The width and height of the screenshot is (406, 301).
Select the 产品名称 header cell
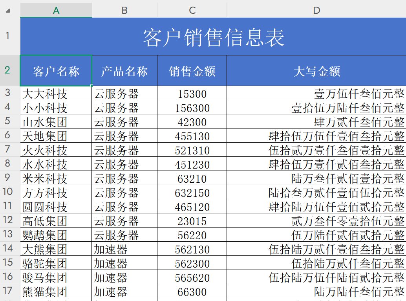pos(124,71)
